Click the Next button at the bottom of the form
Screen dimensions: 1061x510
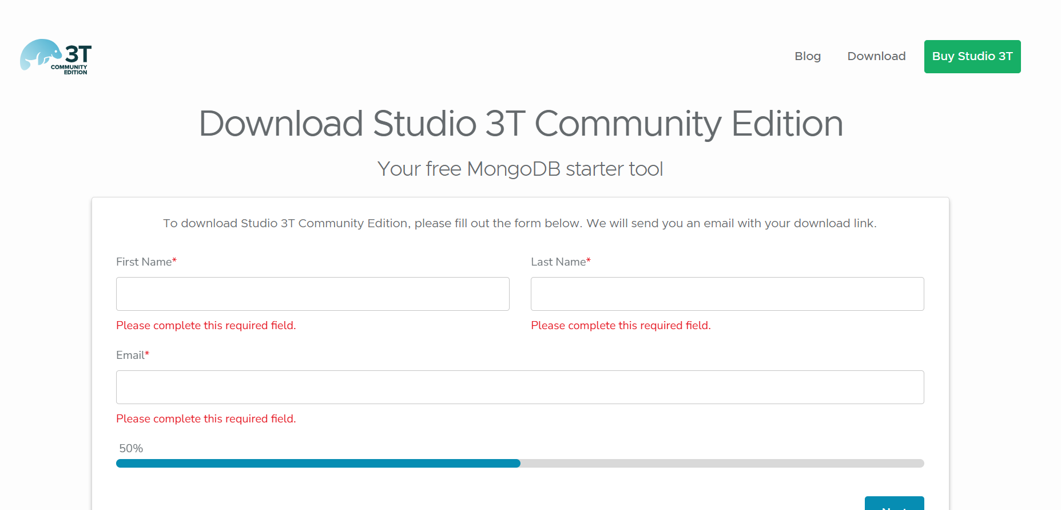click(895, 503)
